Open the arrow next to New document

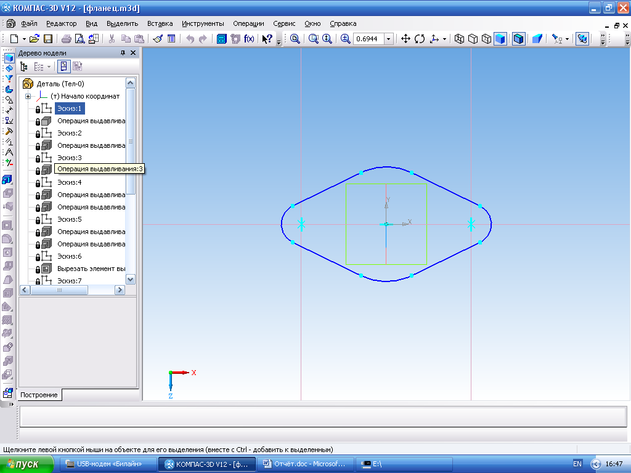pyautogui.click(x=24, y=39)
